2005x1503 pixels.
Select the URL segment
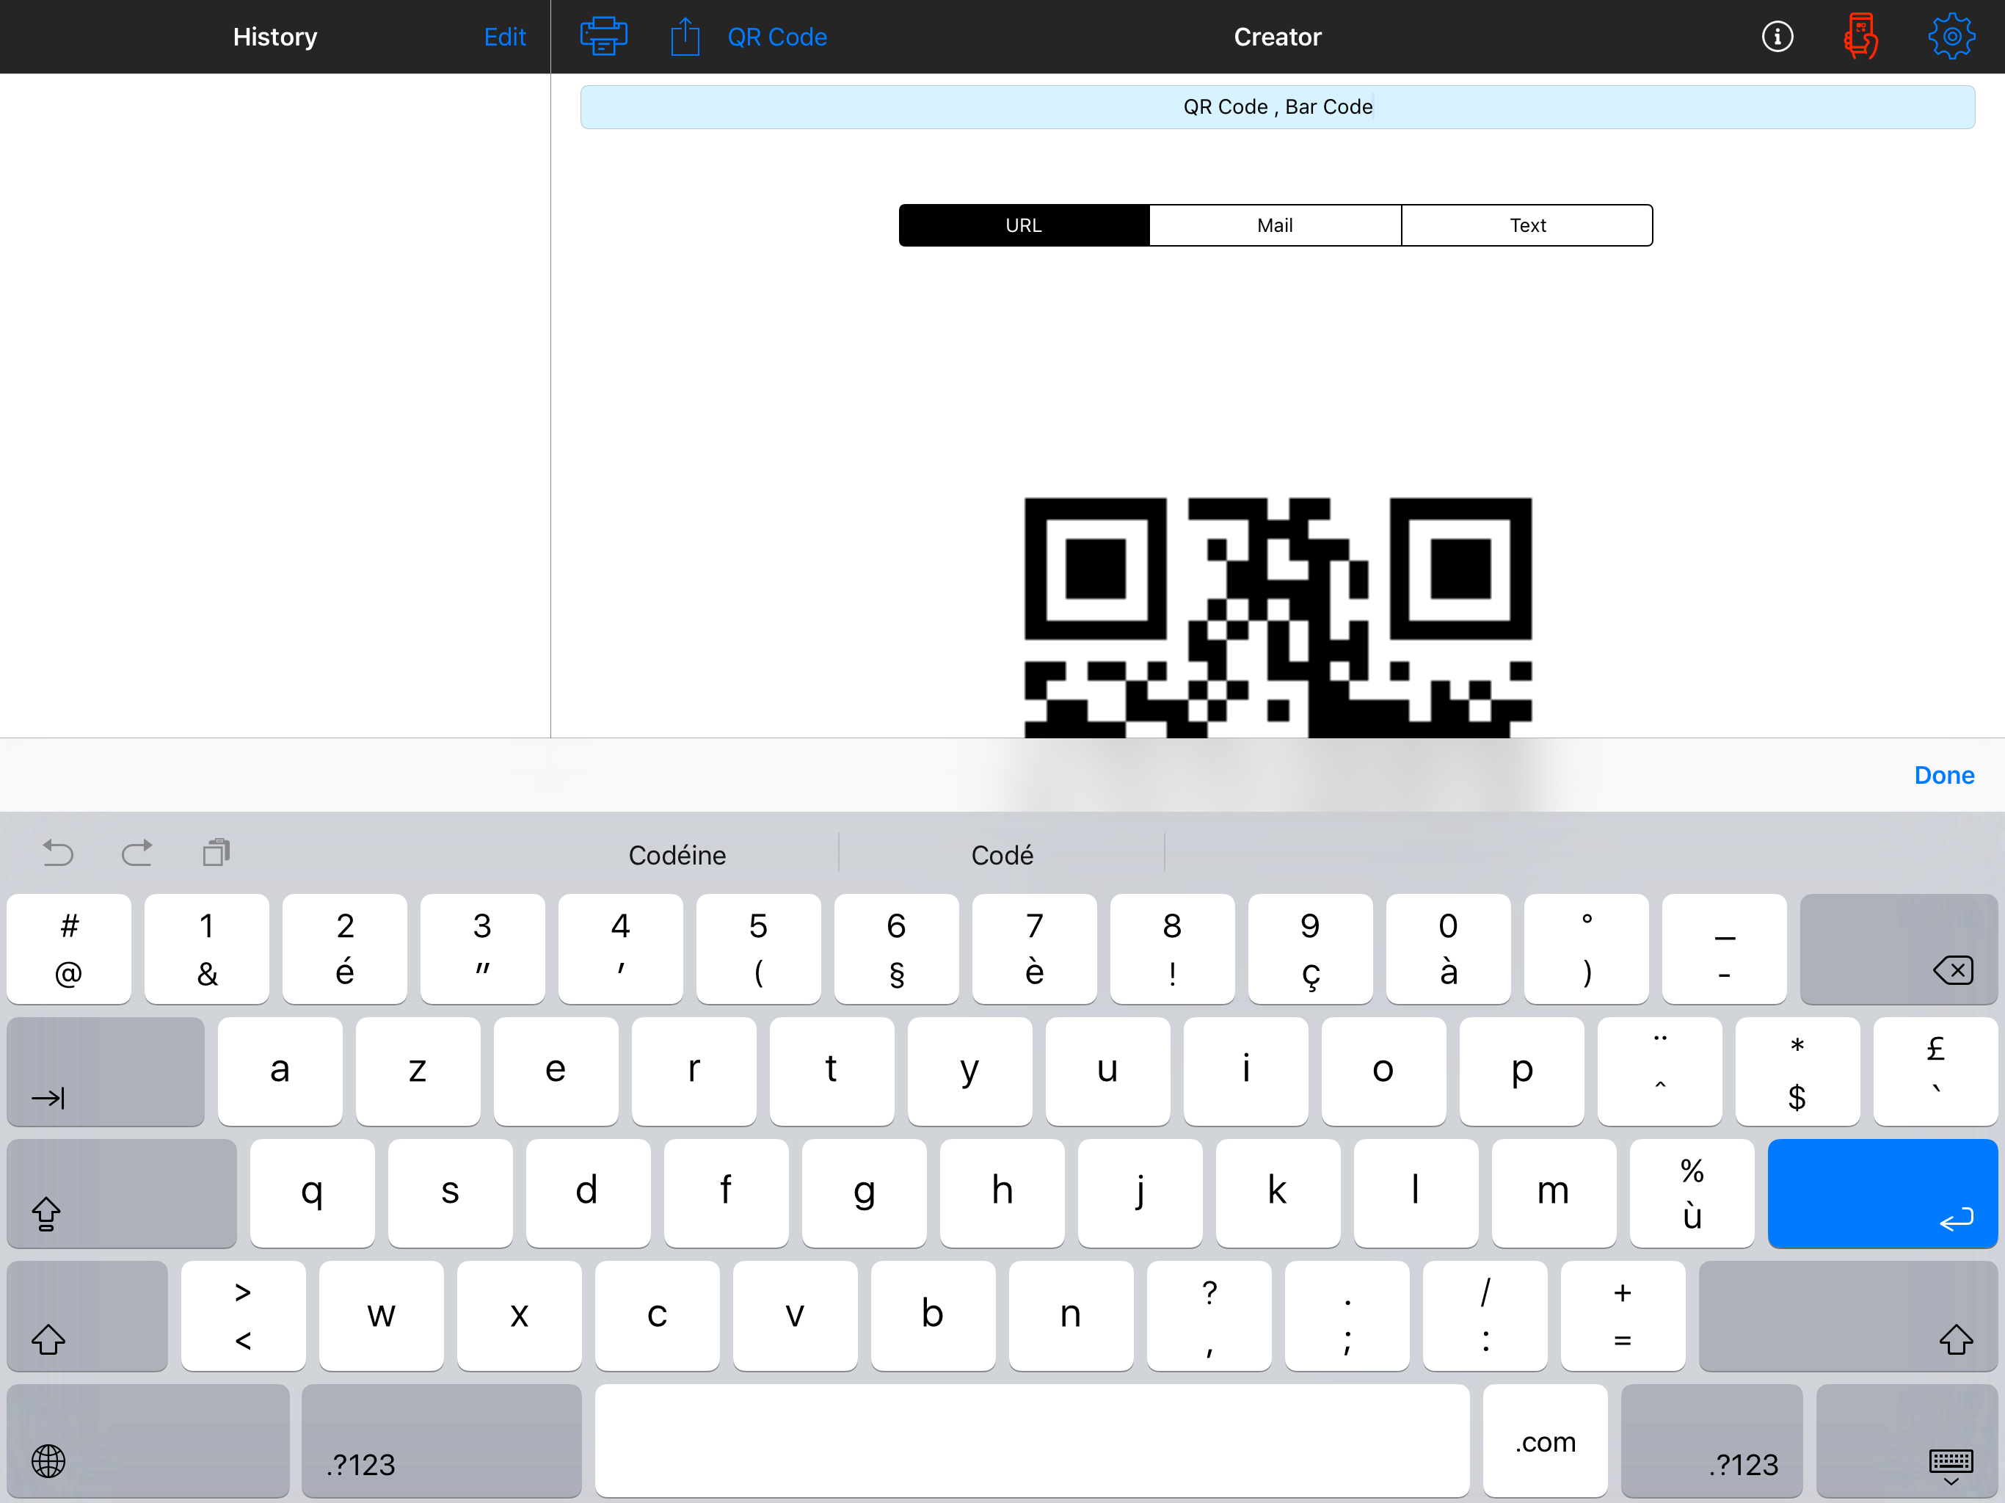pos(1023,225)
